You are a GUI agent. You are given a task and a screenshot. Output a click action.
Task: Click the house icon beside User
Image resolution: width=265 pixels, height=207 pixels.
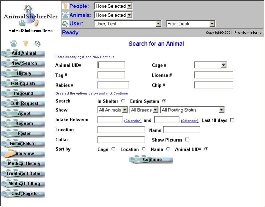click(x=65, y=24)
